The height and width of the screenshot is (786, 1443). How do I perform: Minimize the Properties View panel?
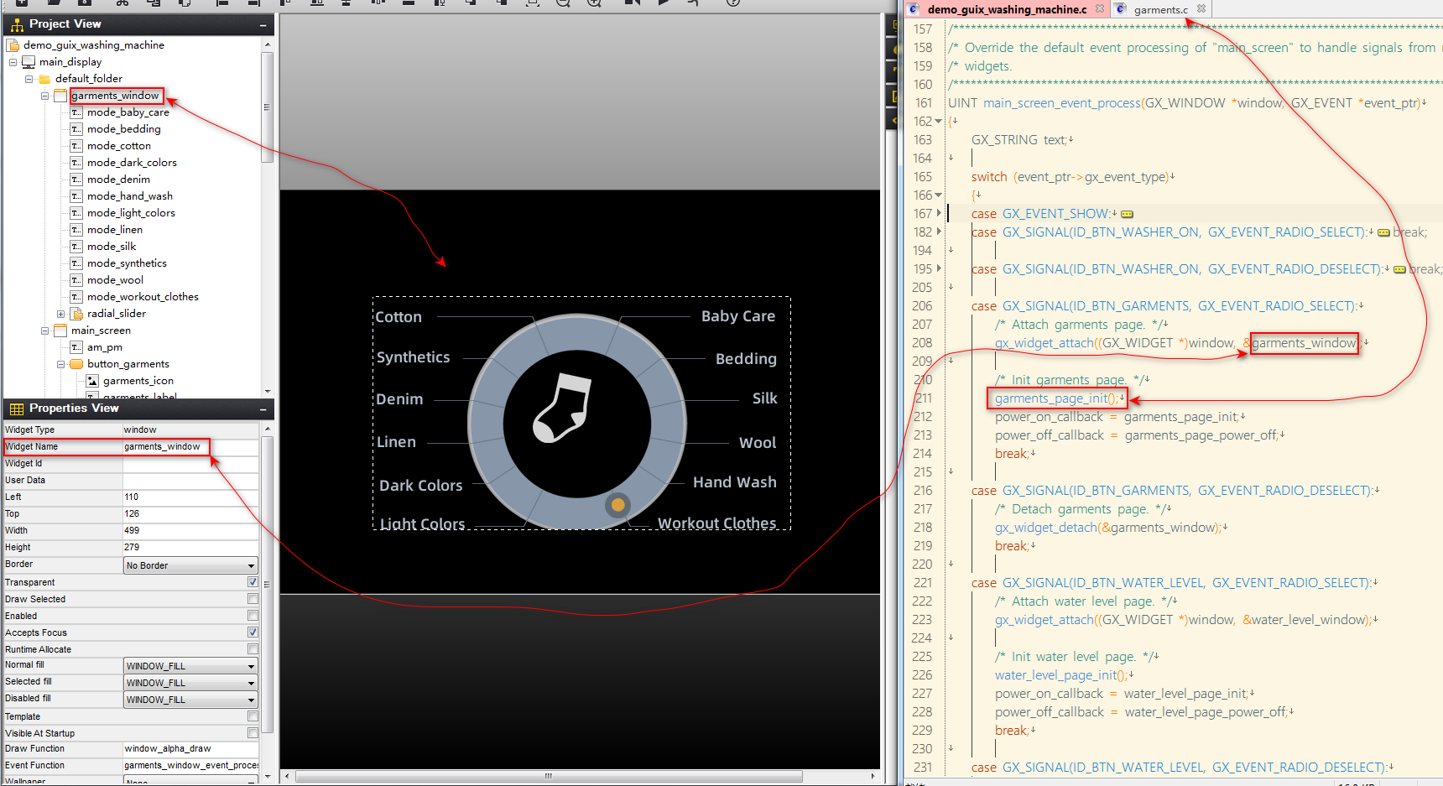(263, 409)
